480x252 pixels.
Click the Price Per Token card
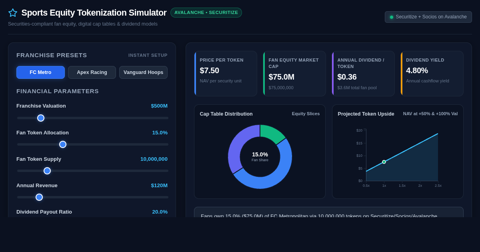(x=226, y=74)
